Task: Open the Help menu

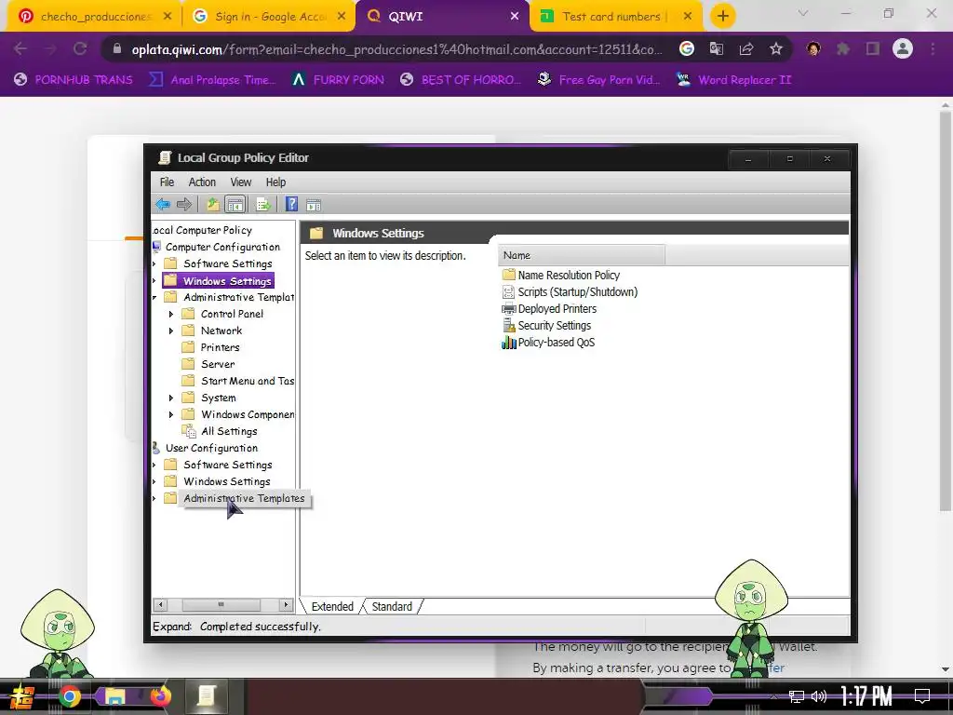Action: click(275, 182)
